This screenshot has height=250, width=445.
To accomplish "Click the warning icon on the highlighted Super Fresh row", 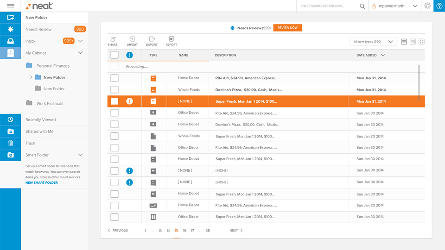I will click(129, 101).
